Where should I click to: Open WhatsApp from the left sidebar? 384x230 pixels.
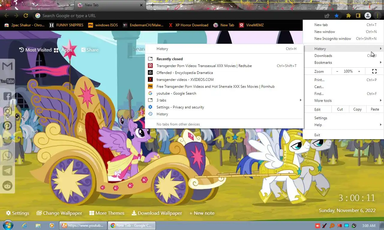tap(7, 156)
